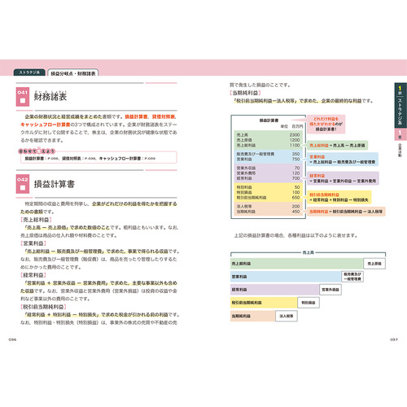Click the value 350 for 販売費及び一般管理費
This screenshot has height=407, width=407.
295,154
